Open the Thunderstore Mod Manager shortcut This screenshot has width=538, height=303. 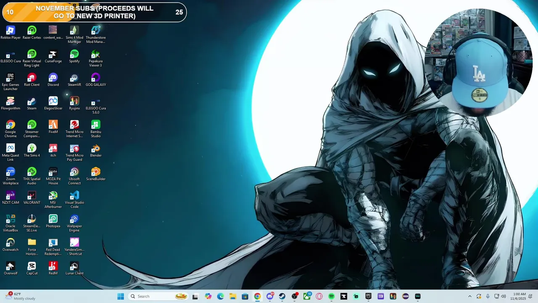[96, 35]
